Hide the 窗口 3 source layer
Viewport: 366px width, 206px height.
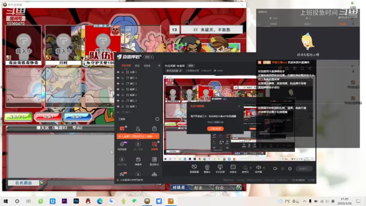(118, 84)
